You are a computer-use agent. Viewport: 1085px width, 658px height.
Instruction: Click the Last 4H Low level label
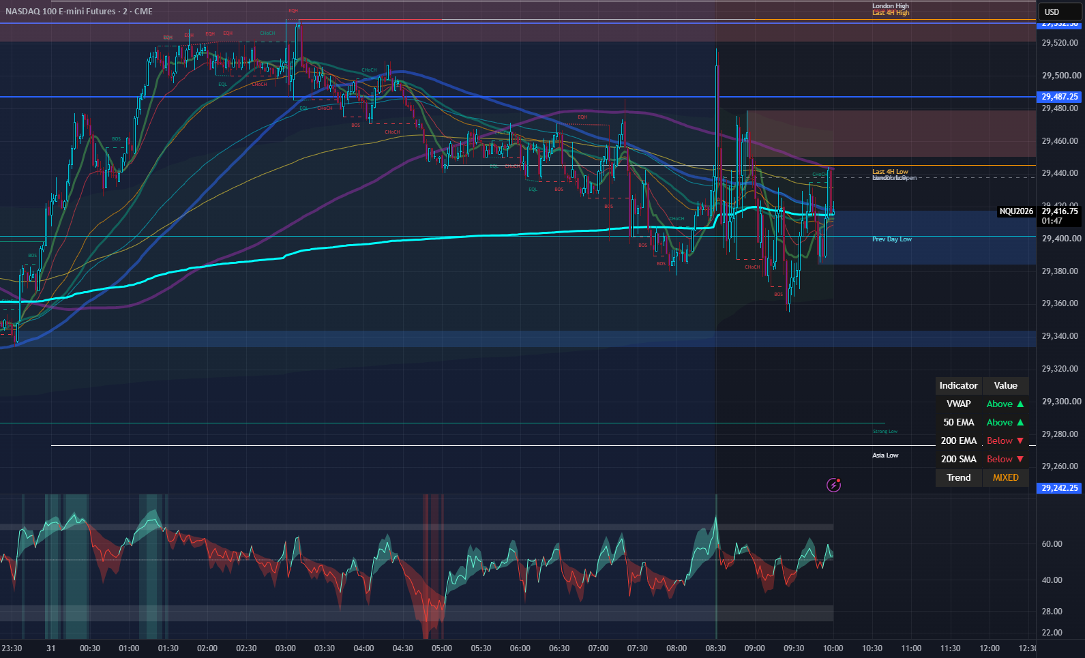coord(890,172)
